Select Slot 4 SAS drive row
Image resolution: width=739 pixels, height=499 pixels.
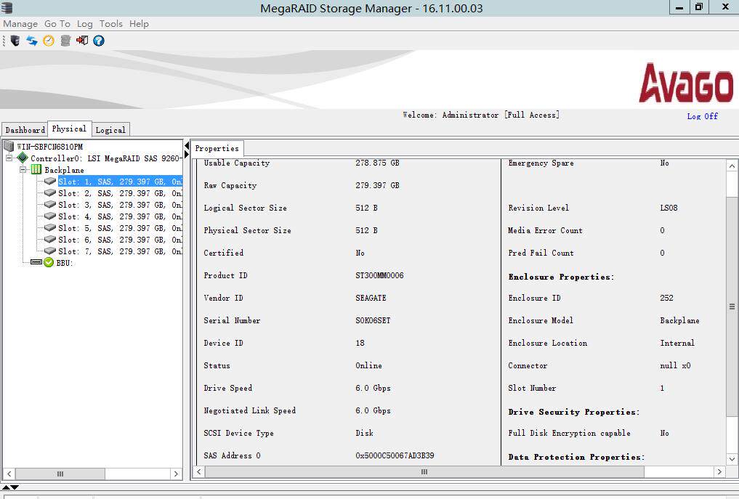(120, 216)
